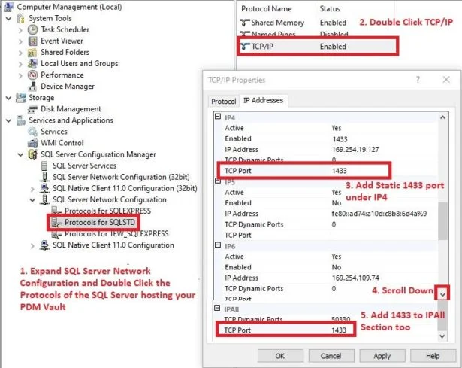Click the Services gear icon
The image size is (462, 368).
click(32, 132)
